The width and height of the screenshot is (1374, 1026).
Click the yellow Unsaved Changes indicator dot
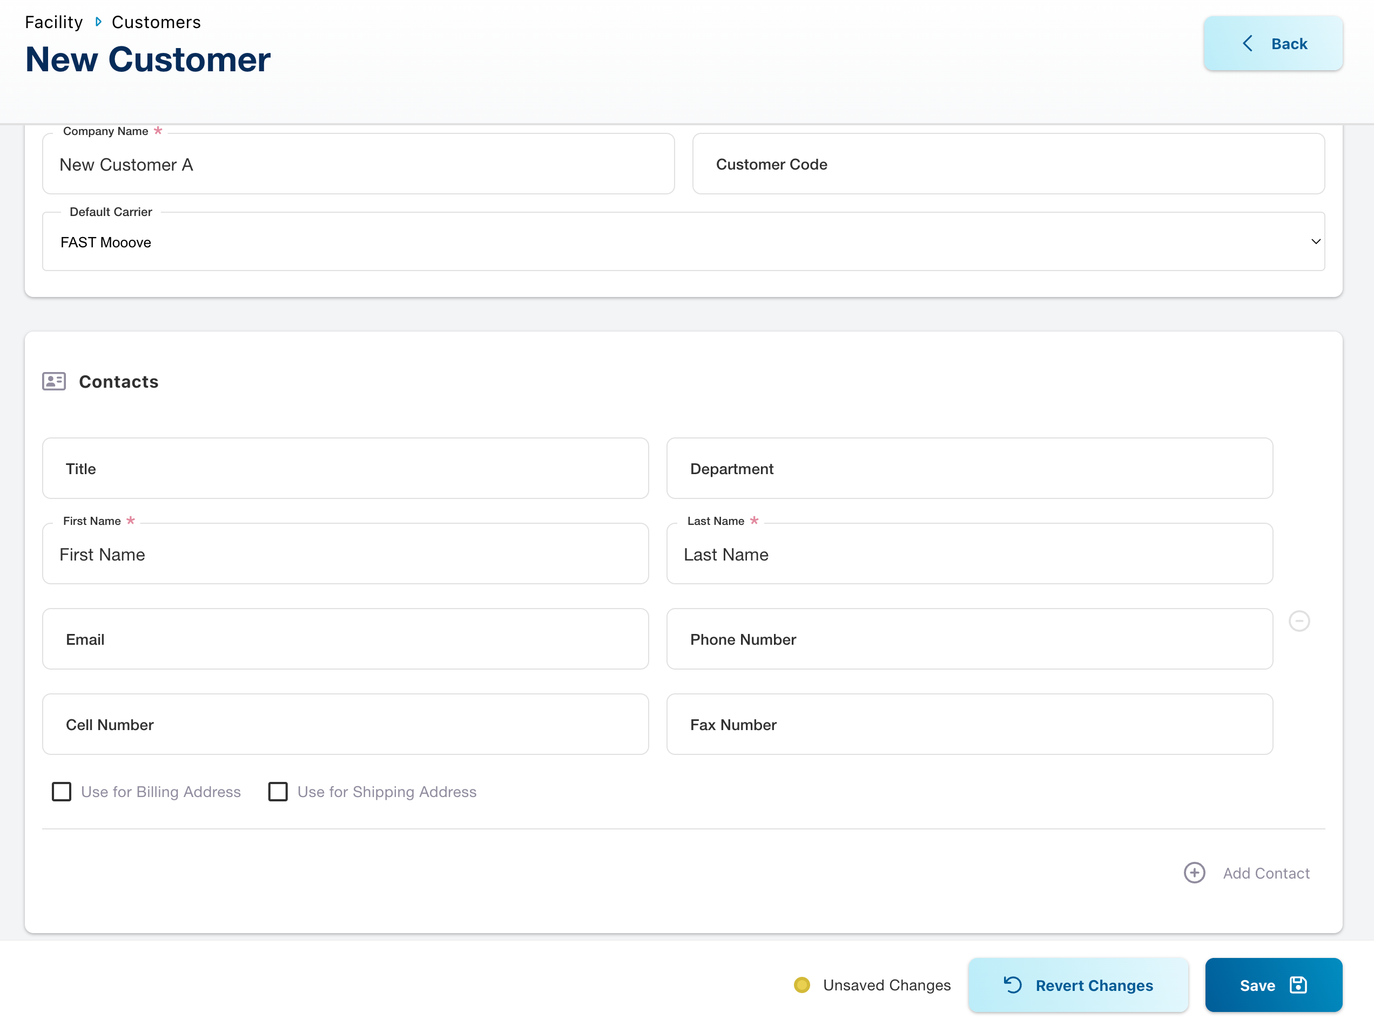tap(801, 985)
